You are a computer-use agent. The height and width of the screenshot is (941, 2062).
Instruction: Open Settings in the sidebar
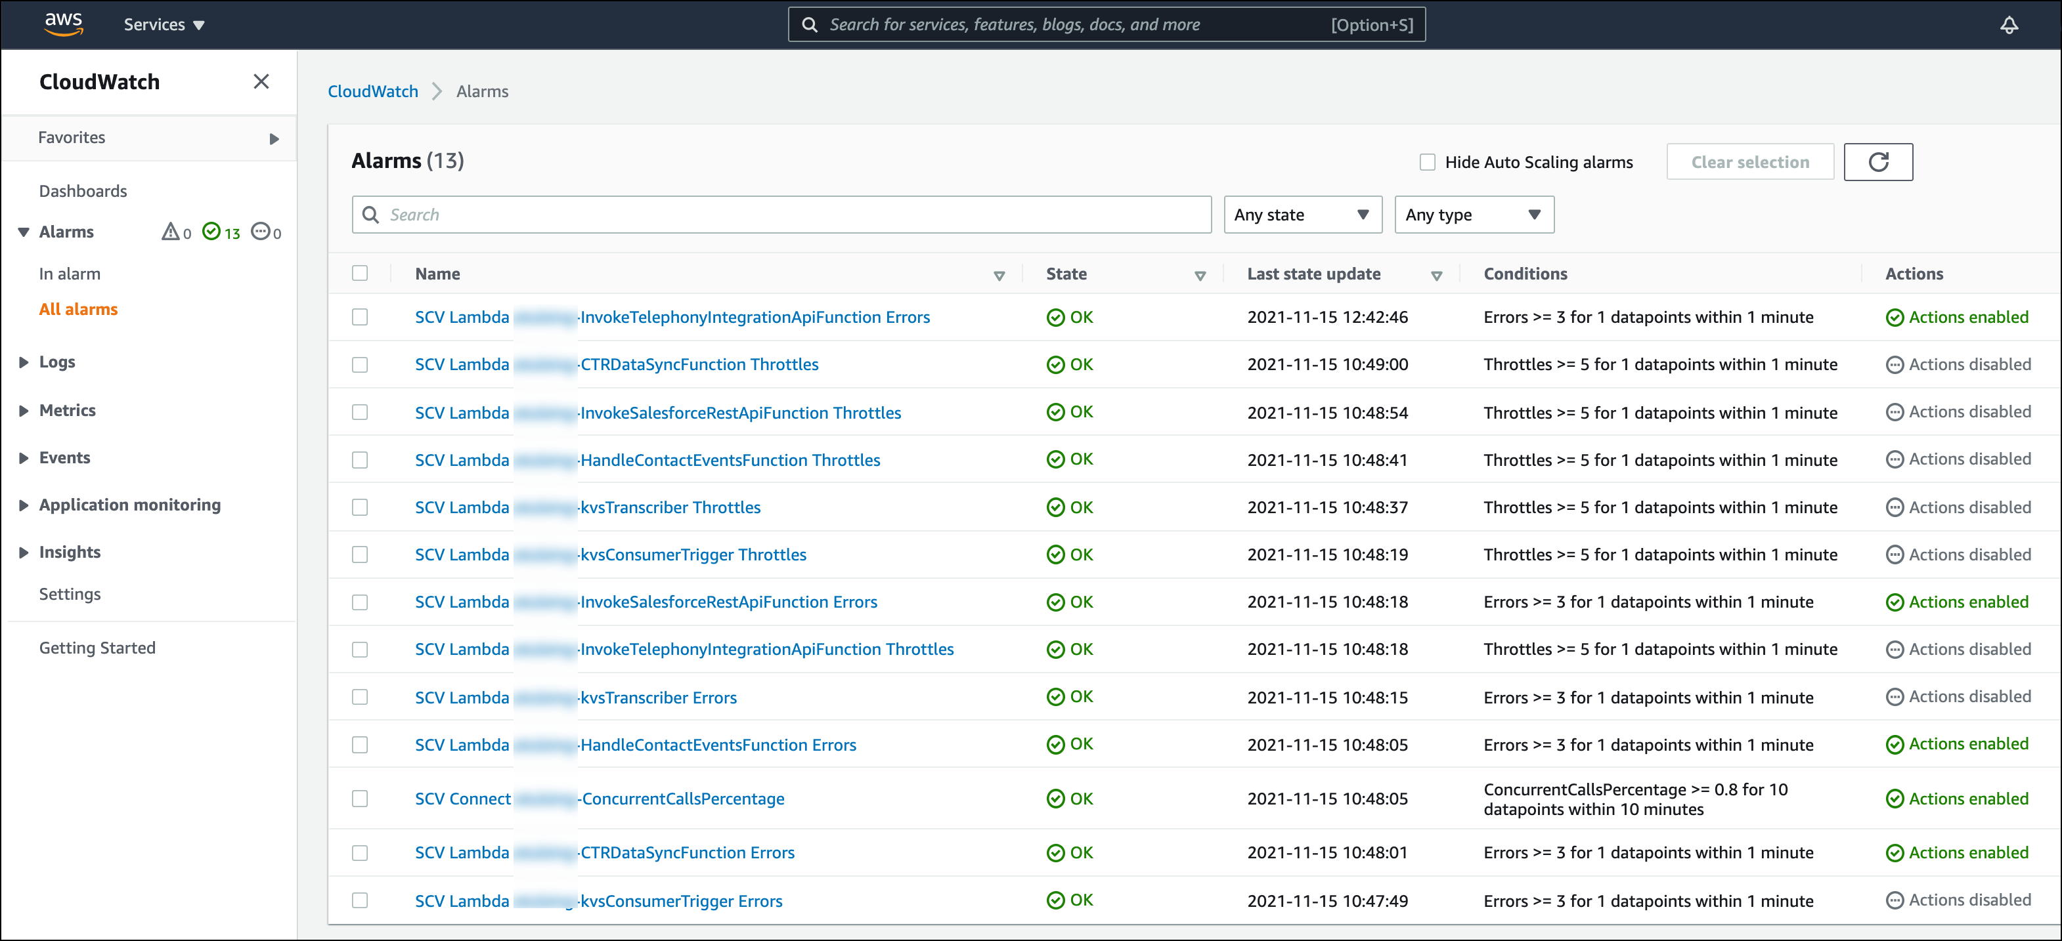click(70, 594)
